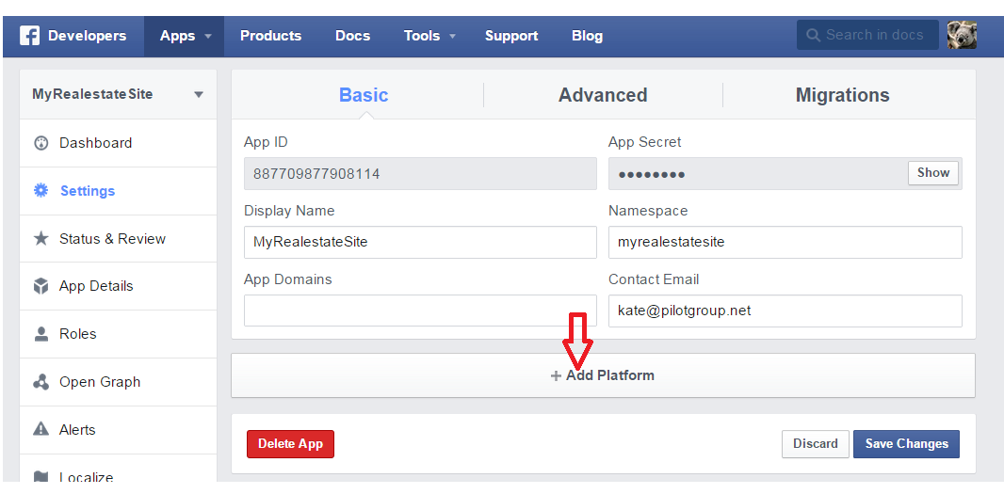Click the Open Graph nodes icon

pos(41,382)
